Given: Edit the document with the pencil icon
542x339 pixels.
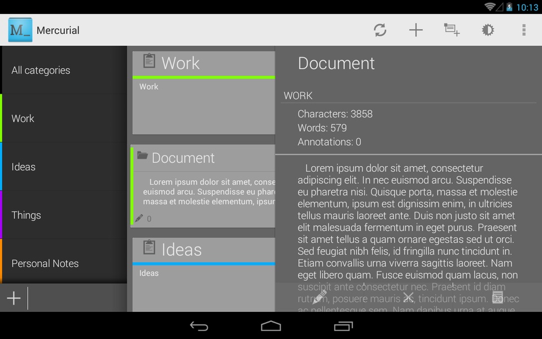Looking at the screenshot, I should click(x=320, y=297).
